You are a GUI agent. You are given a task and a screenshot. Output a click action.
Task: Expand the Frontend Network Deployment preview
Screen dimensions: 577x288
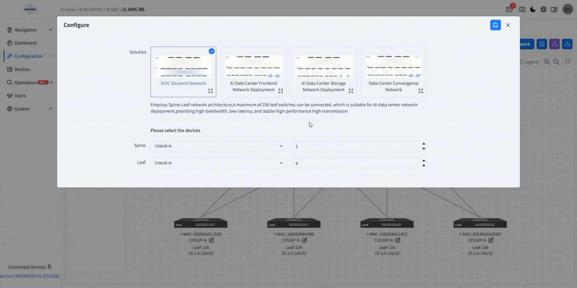[281, 91]
